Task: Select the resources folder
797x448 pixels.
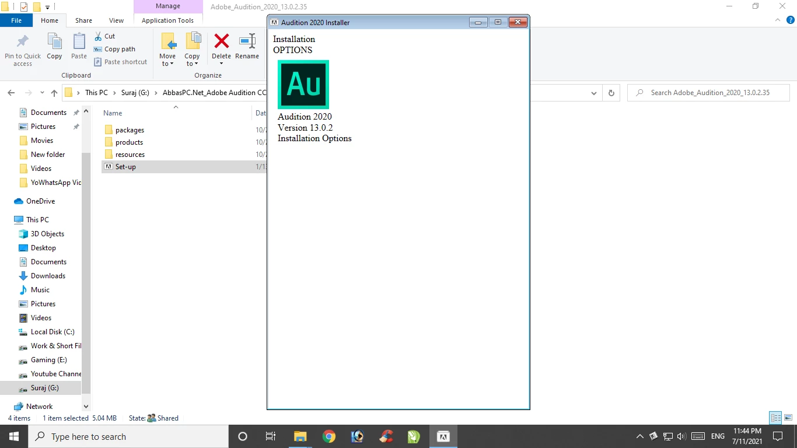Action: click(130, 155)
